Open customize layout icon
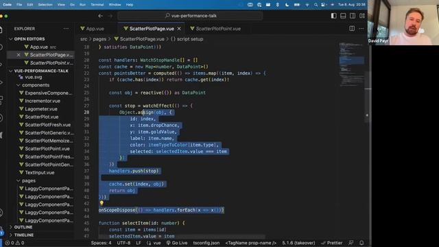 [x=362, y=16]
